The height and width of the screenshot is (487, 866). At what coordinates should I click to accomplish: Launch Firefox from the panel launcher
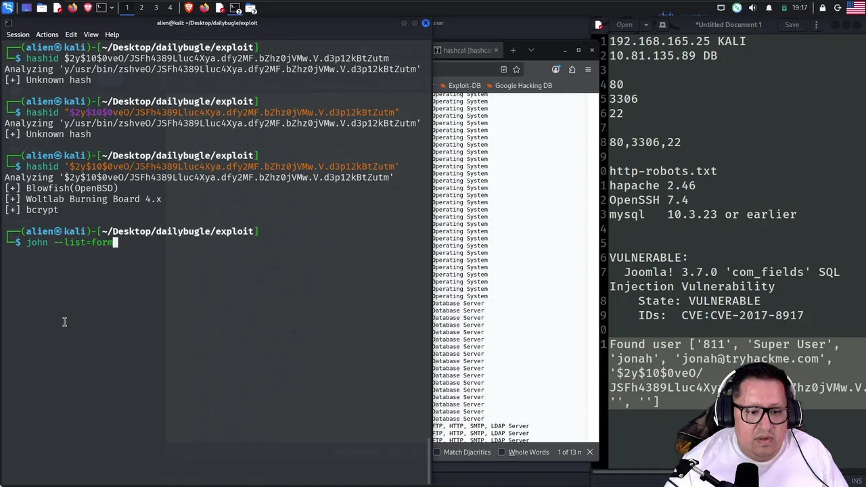(73, 7)
